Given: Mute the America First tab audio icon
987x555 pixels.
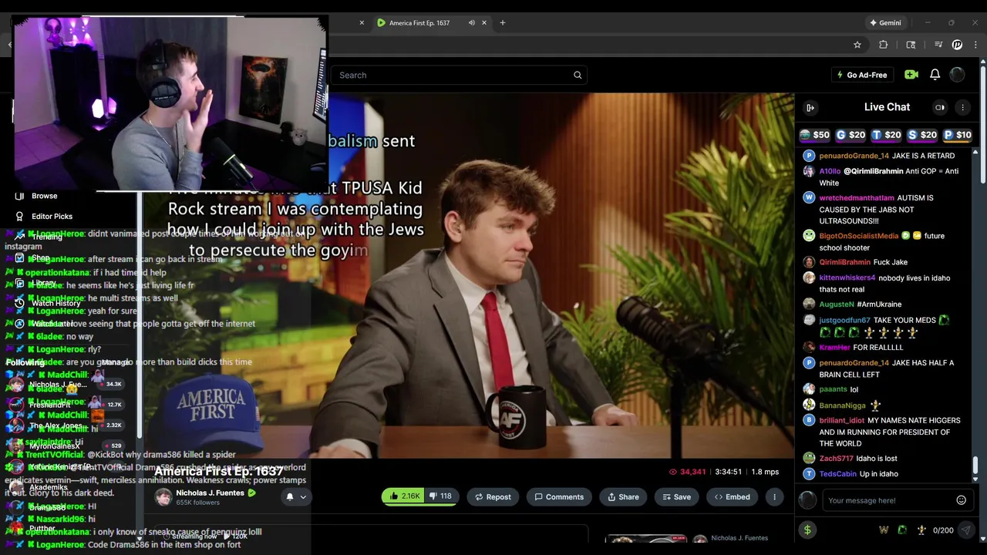Looking at the screenshot, I should pyautogui.click(x=471, y=22).
